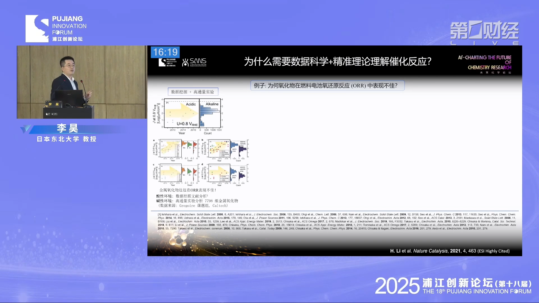The image size is (539, 303).
Task: Click the line 酸性环境: 数据挖掘文献分析
Action: [x=182, y=196]
